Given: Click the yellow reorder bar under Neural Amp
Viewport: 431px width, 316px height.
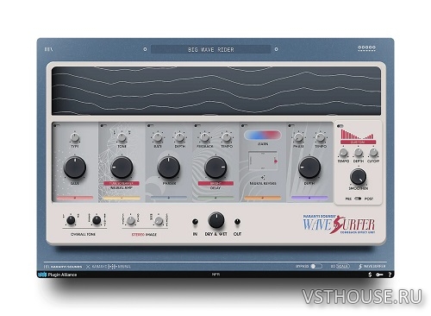Looking at the screenshot, I should (122, 198).
